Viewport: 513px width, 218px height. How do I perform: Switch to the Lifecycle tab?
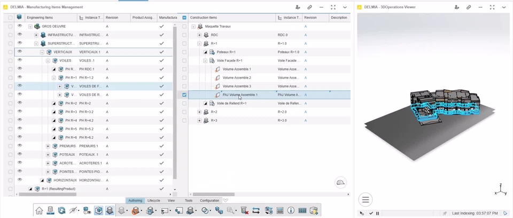(154, 200)
